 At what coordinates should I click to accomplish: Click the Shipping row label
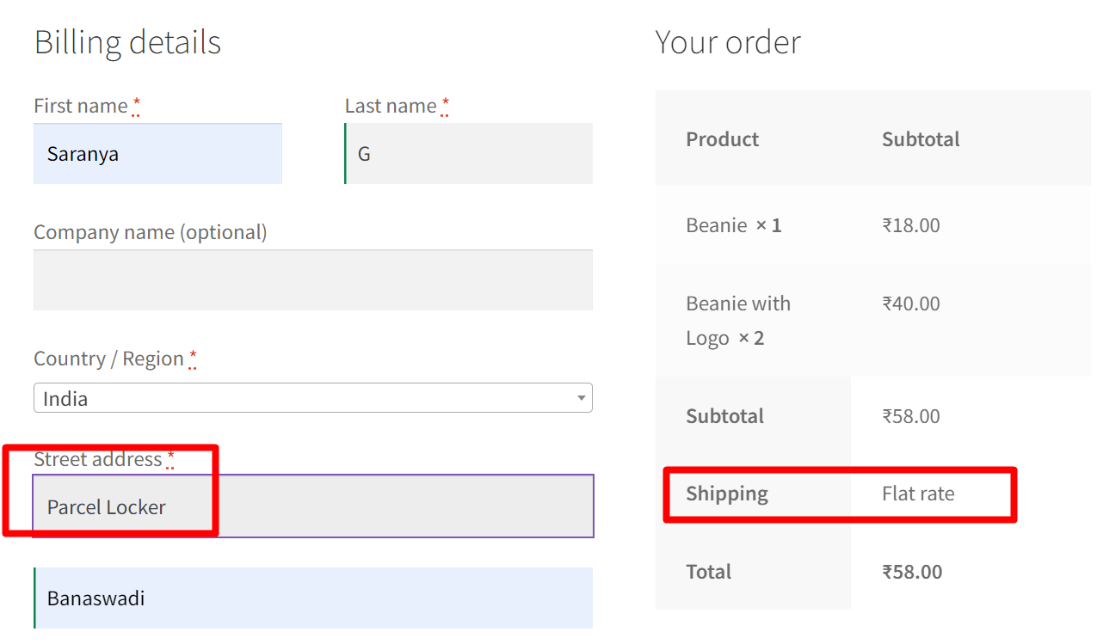pos(727,494)
